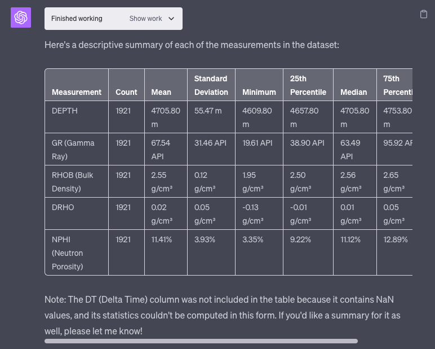Copy the response with clipboard icon
This screenshot has width=435, height=349.
coord(424,14)
